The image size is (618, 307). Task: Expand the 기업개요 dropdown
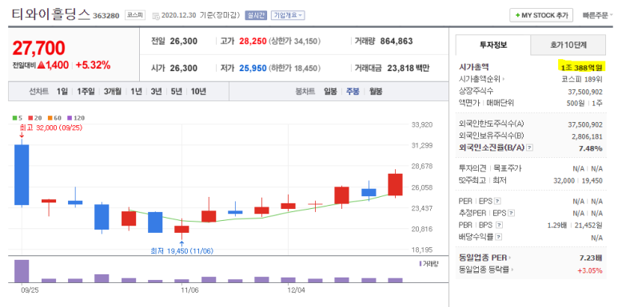click(x=288, y=15)
